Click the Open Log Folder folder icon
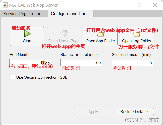The width and height of the screenshot is (163, 125). coord(137,34)
